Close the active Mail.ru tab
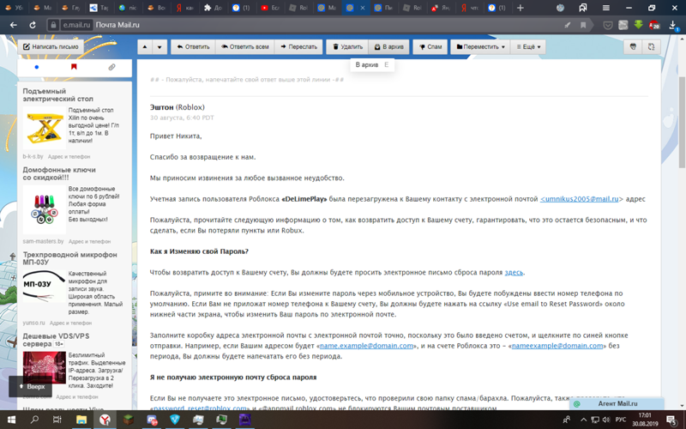686x429 pixels. [362, 8]
